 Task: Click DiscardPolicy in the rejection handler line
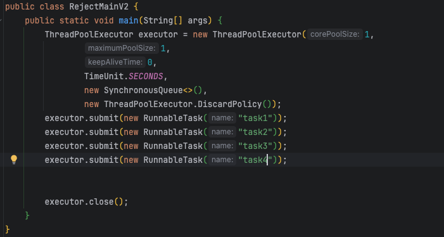pos(230,104)
